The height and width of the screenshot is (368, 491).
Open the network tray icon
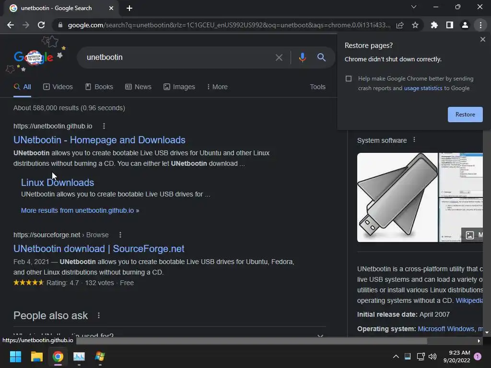click(x=421, y=356)
